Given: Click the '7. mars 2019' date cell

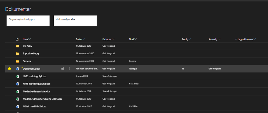Looking at the screenshot, I should [x=82, y=76].
